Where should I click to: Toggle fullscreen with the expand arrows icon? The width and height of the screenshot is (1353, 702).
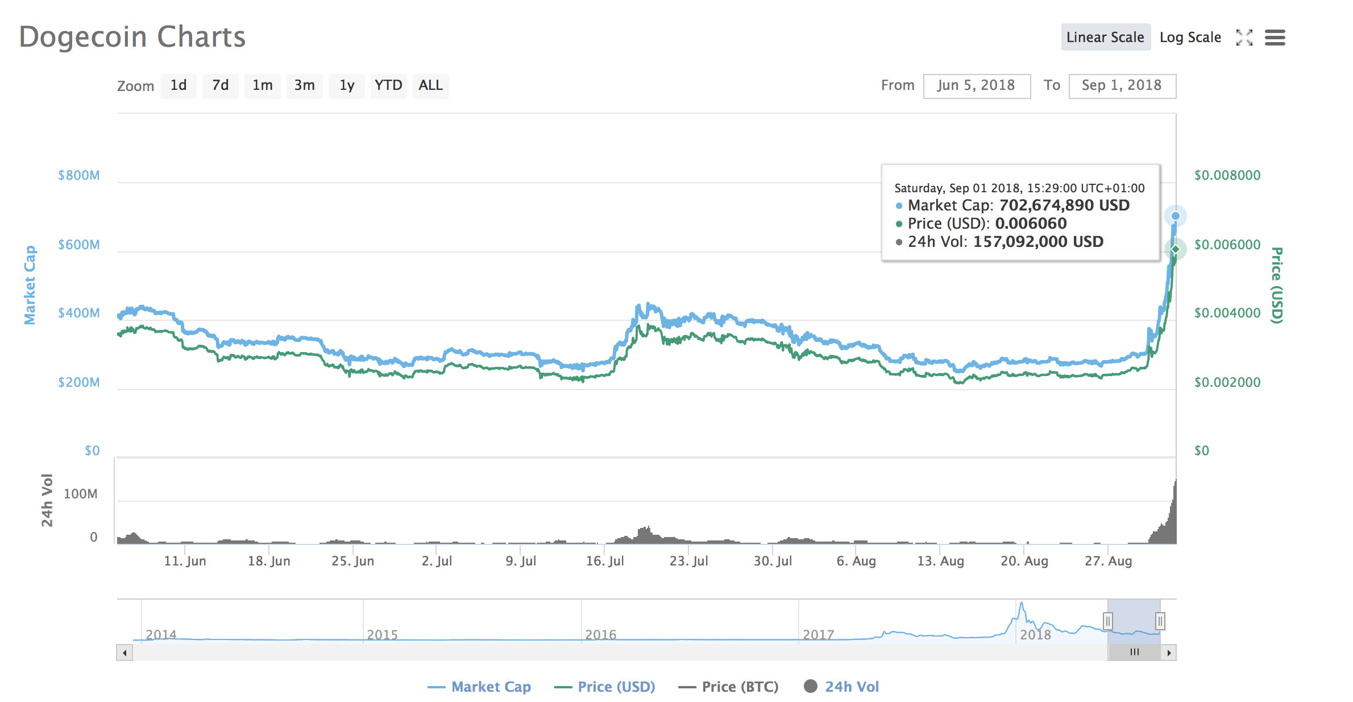(1244, 38)
